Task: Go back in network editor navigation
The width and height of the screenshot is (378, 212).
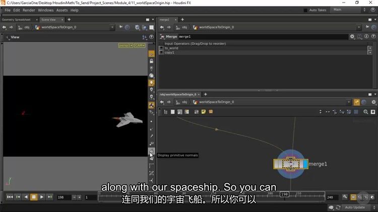Action: pyautogui.click(x=162, y=102)
